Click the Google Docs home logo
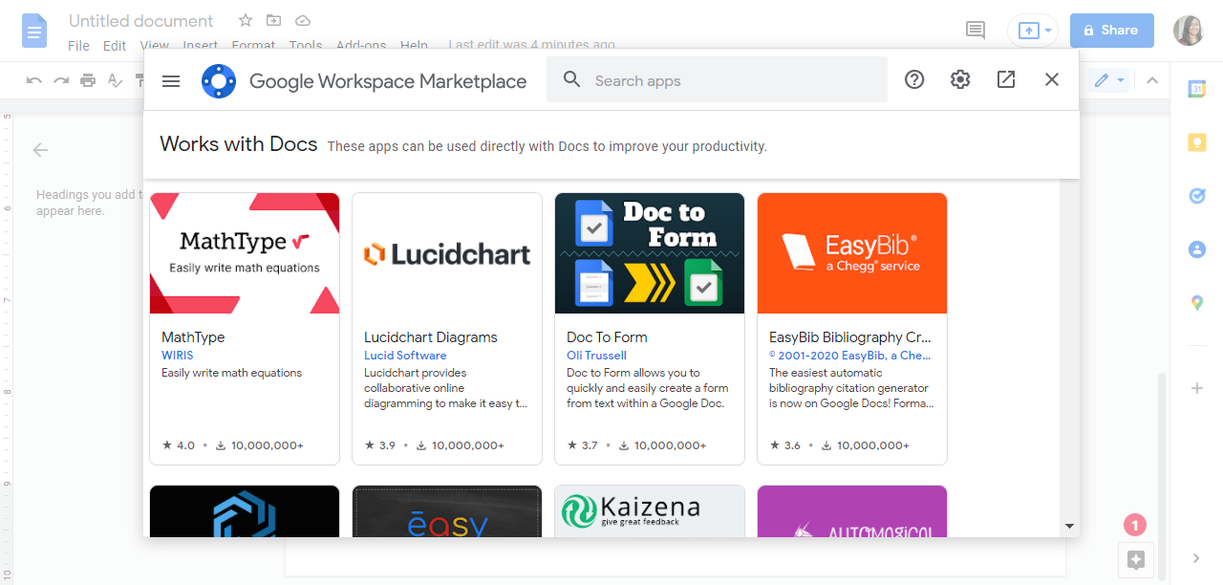 click(x=35, y=31)
